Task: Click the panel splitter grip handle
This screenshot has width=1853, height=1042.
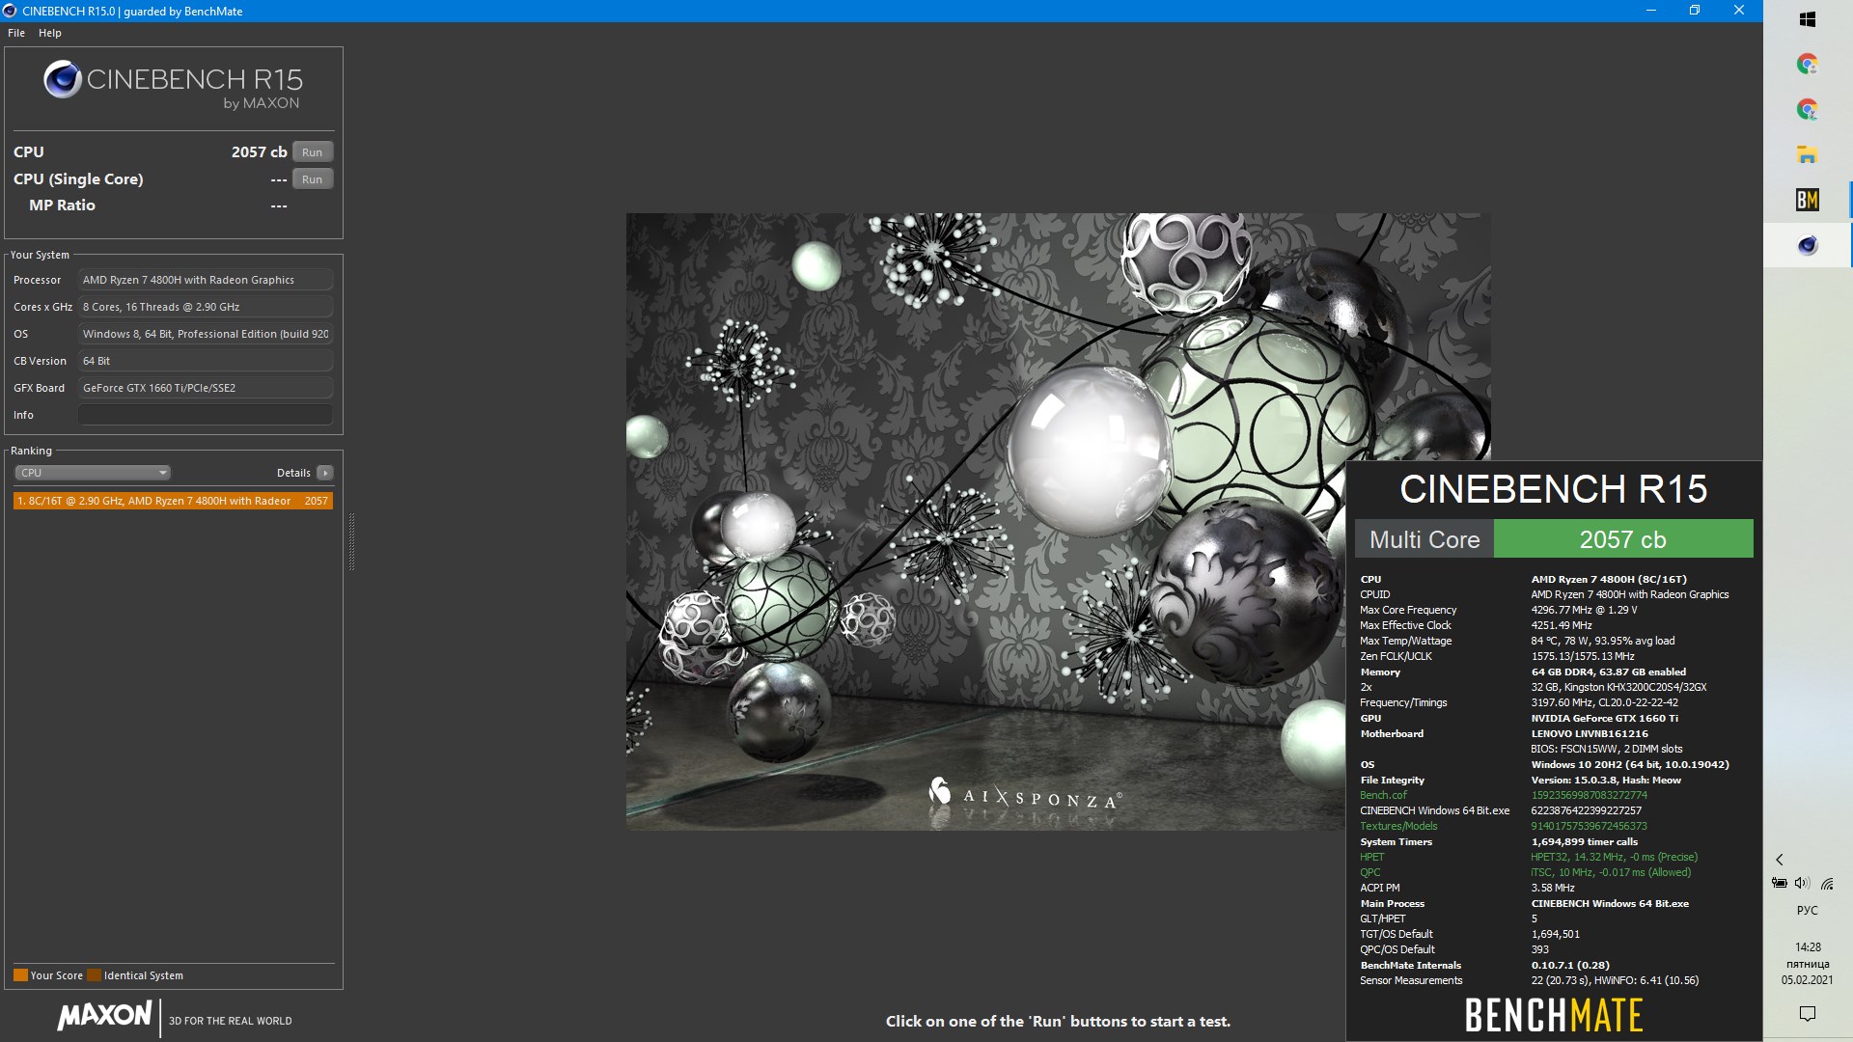Action: tap(351, 542)
